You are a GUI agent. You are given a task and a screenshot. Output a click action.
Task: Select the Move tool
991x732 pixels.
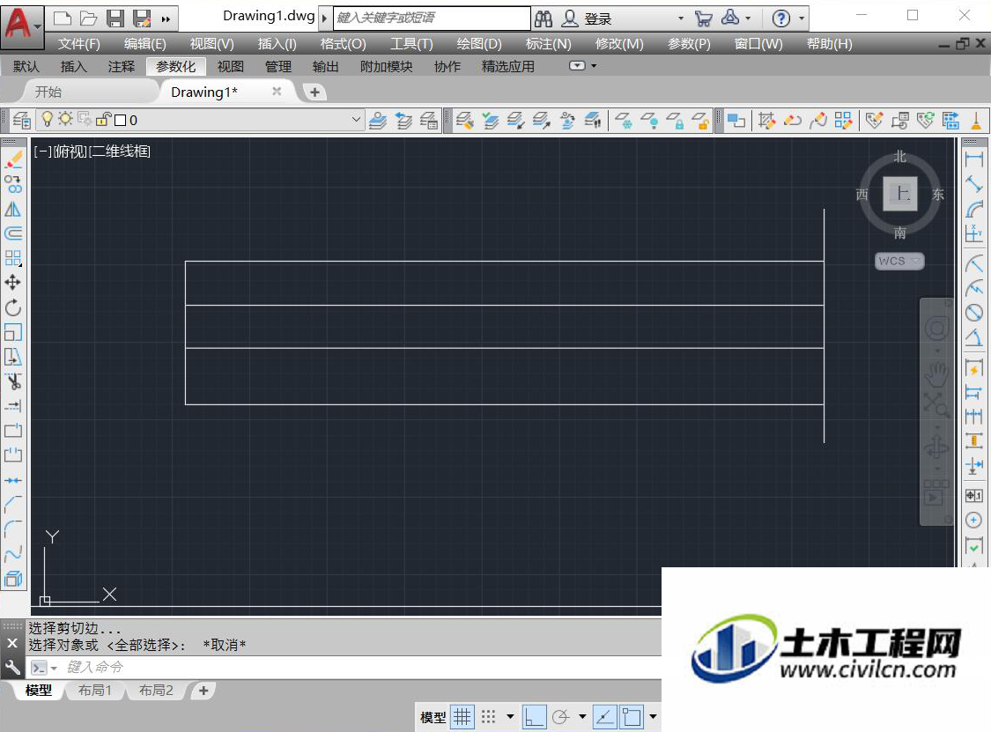pos(13,283)
